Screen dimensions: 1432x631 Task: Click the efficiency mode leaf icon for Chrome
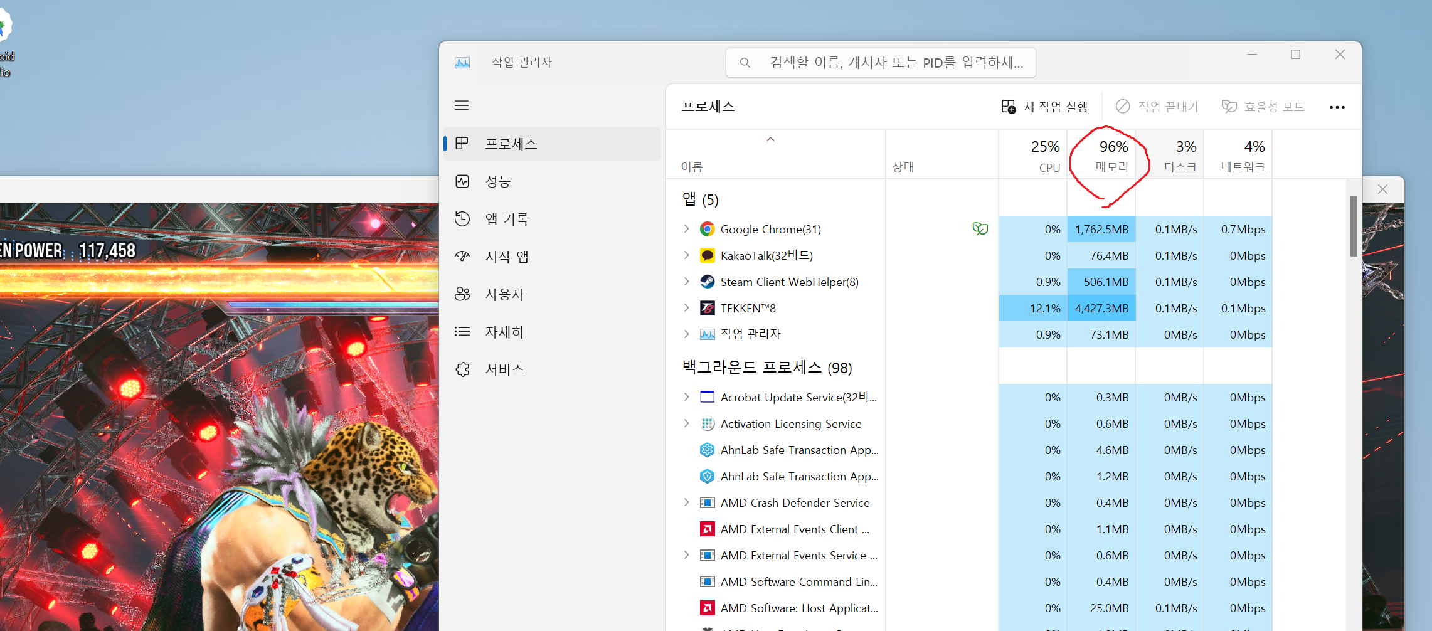[x=980, y=229]
